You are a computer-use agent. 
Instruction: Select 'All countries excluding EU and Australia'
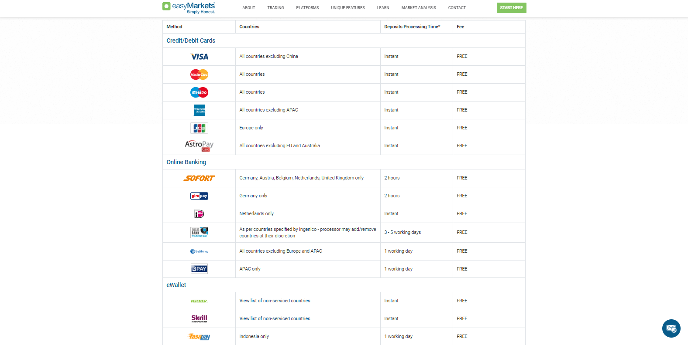(x=279, y=145)
